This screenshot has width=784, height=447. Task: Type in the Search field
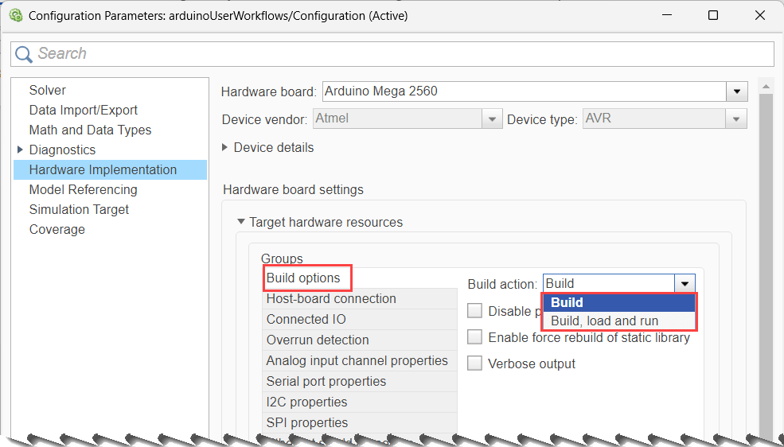tap(398, 54)
